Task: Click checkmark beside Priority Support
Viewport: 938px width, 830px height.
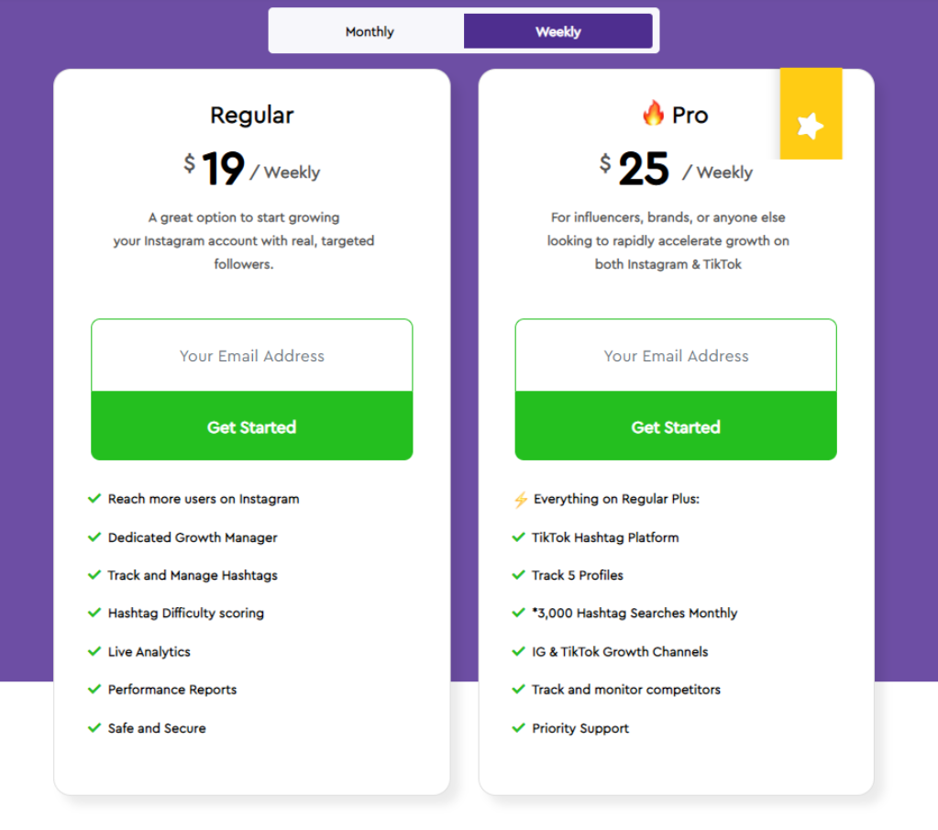Action: [x=519, y=727]
